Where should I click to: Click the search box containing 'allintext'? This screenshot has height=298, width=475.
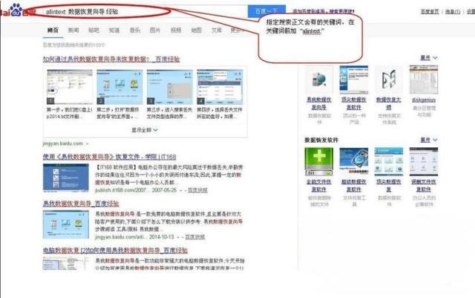(145, 12)
